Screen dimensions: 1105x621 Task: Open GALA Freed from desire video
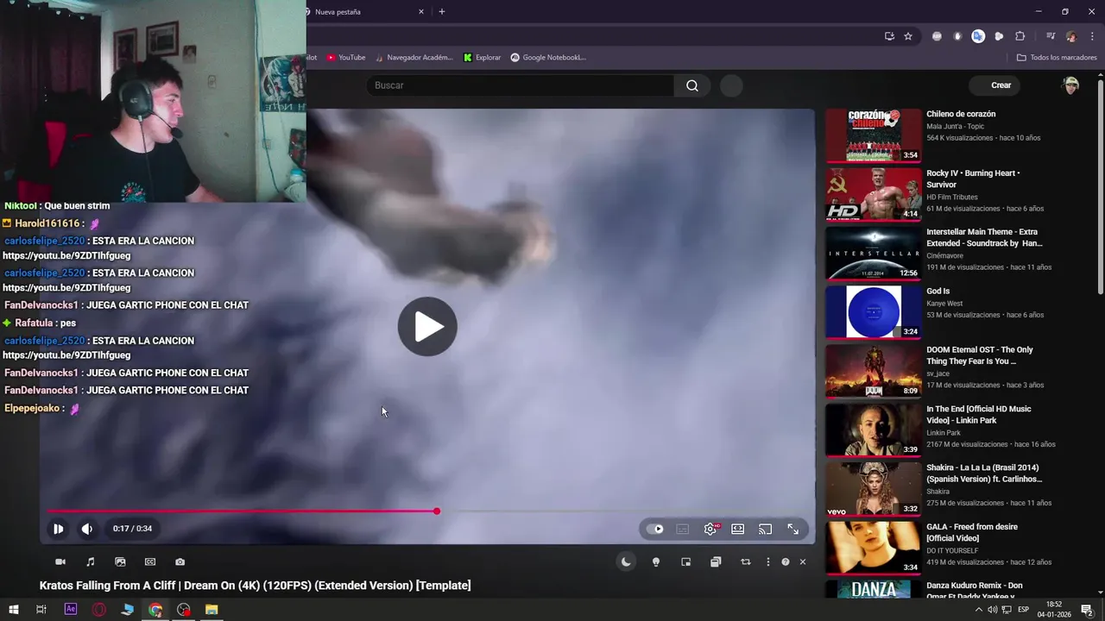pyautogui.click(x=972, y=532)
